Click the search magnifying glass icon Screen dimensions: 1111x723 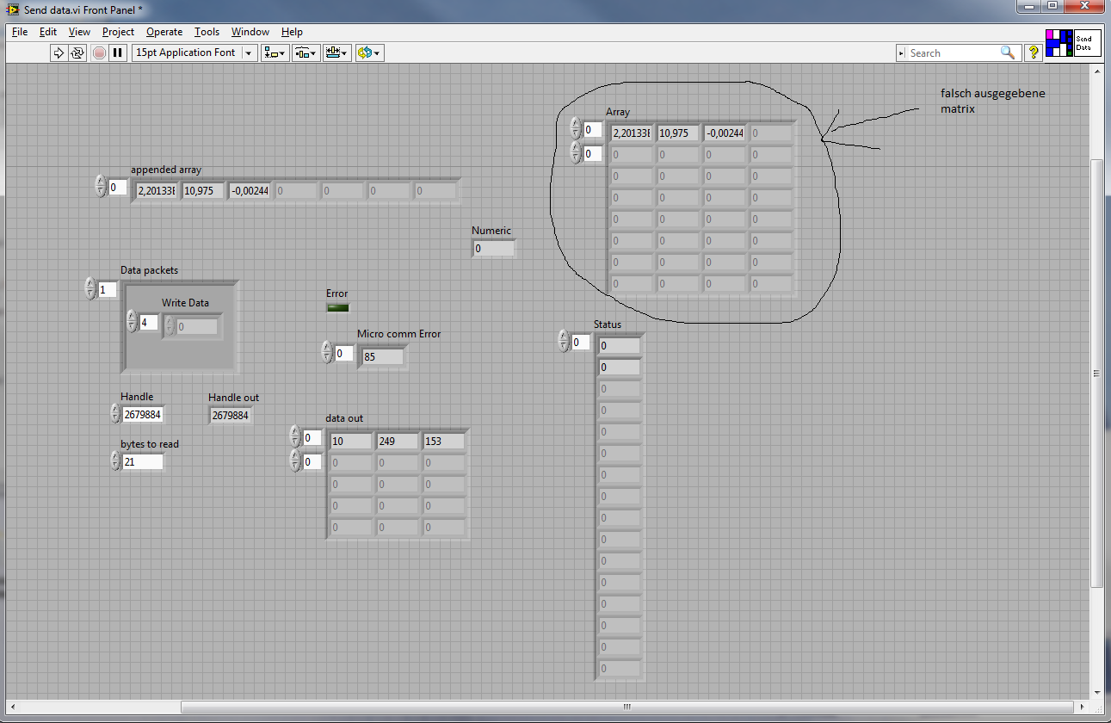pyautogui.click(x=1007, y=53)
